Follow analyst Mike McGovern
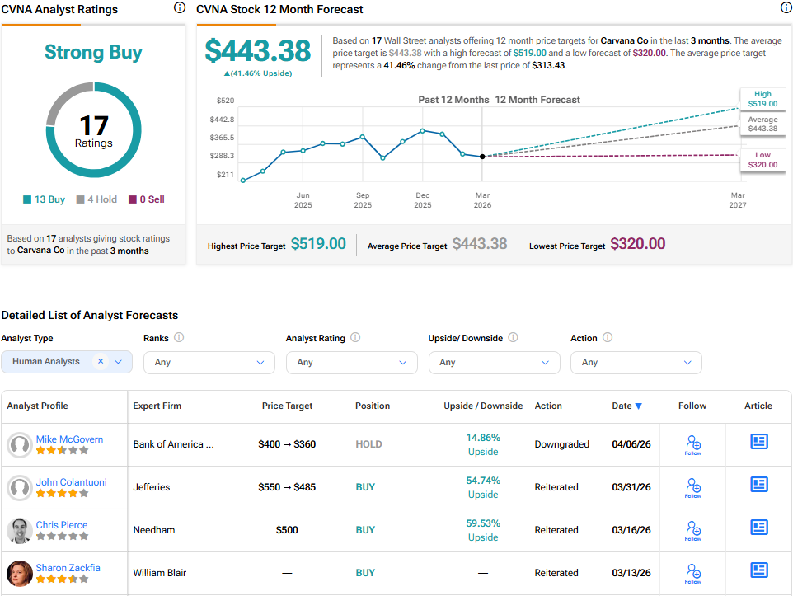Viewport: 793px width, 596px height. click(692, 444)
